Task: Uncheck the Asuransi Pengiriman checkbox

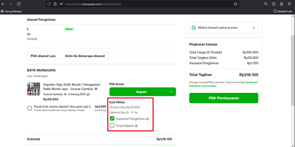Action: coord(112,118)
